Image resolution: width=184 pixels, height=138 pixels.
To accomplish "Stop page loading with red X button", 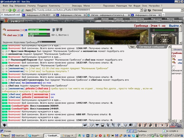I will coord(18,10).
